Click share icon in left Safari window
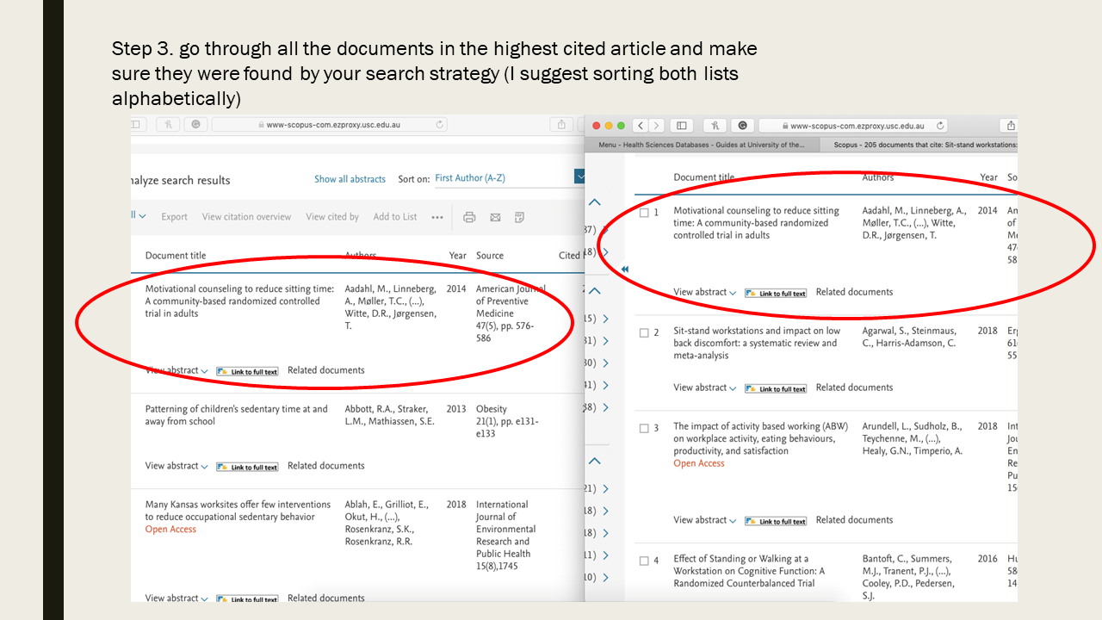 pos(561,124)
